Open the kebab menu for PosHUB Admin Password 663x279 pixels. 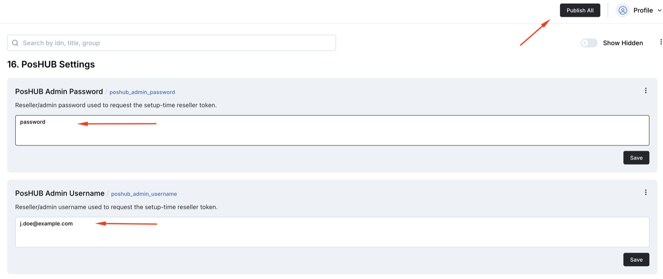[x=646, y=91]
